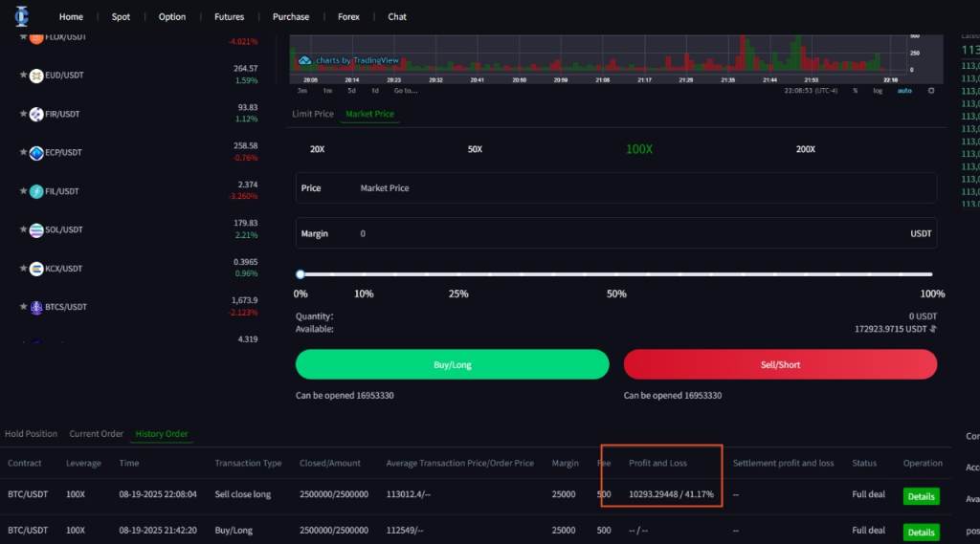Favorite EUD/USDT with its star icon
Image resolution: width=980 pixels, height=544 pixels.
click(x=24, y=76)
